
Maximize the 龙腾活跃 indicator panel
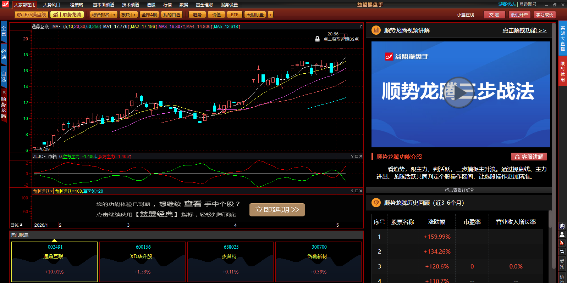[357, 191]
